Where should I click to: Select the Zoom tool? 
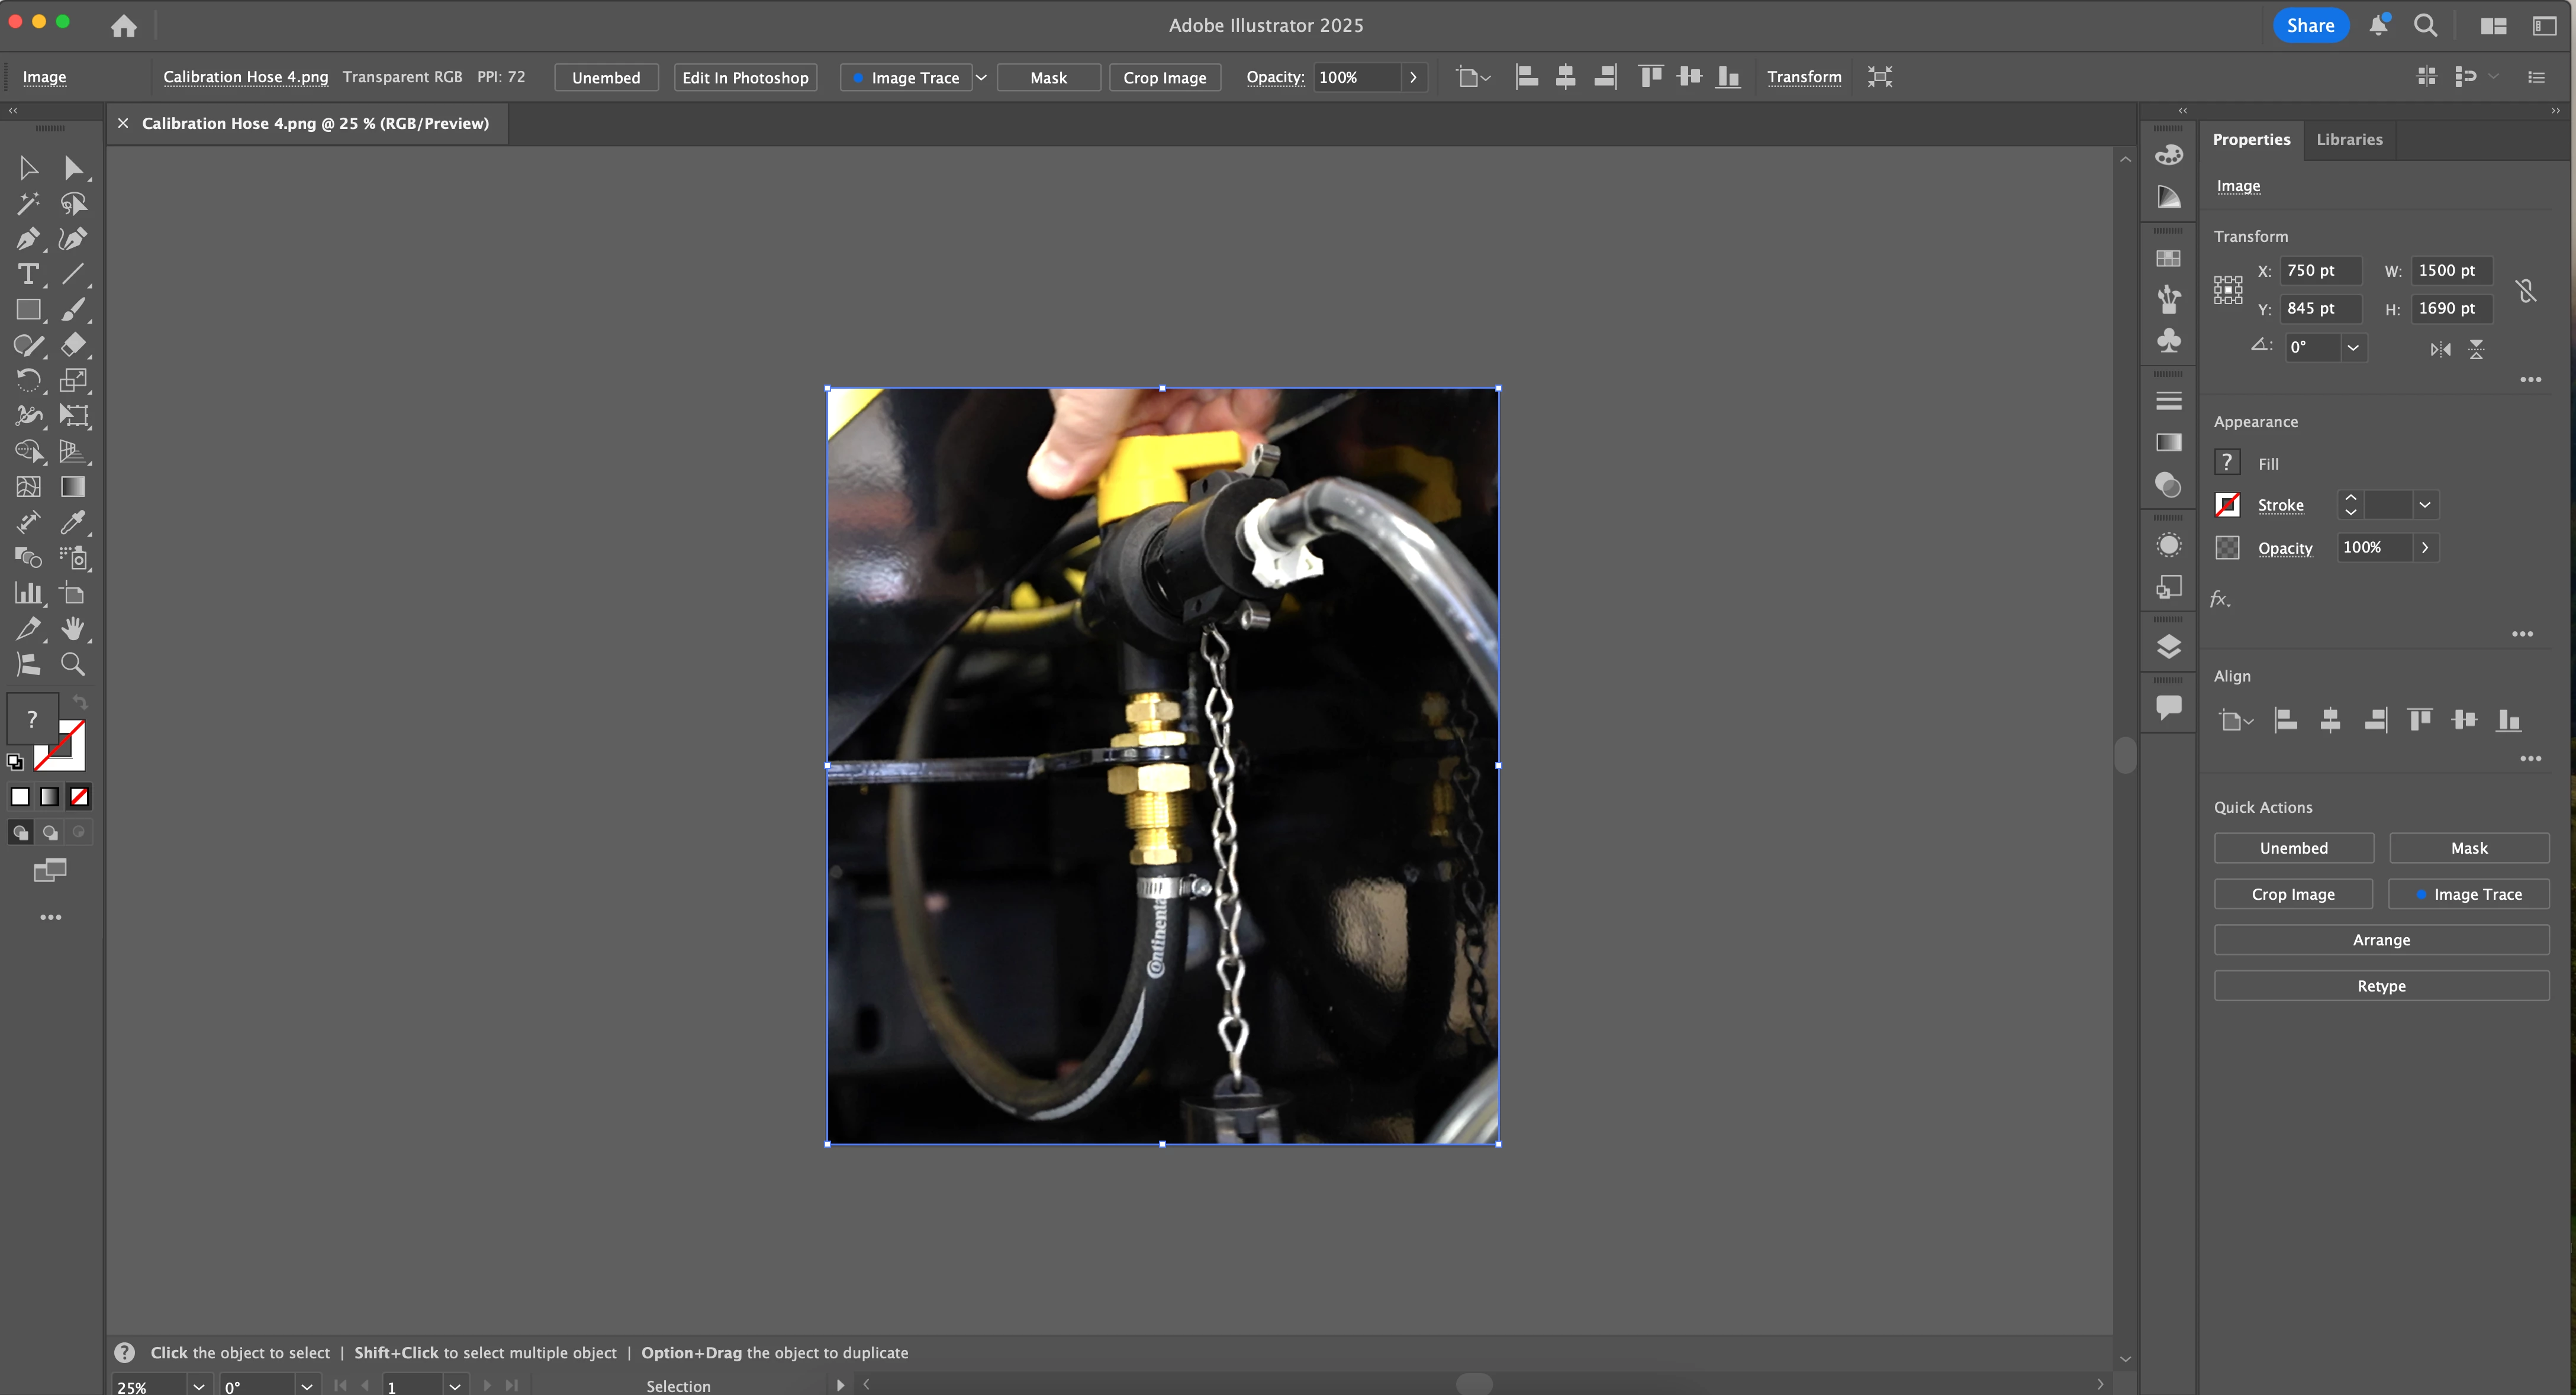(73, 664)
